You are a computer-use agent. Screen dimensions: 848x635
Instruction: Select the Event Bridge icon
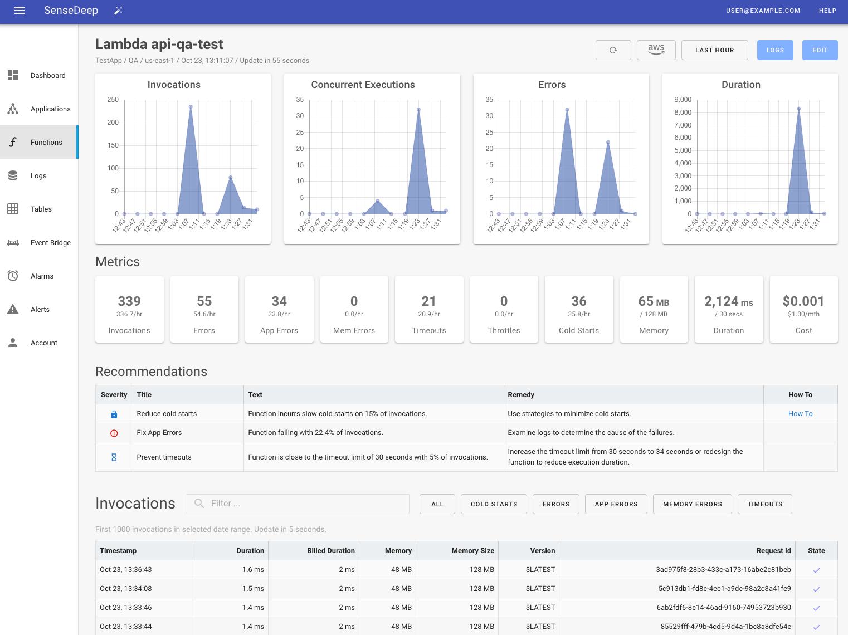coord(13,242)
